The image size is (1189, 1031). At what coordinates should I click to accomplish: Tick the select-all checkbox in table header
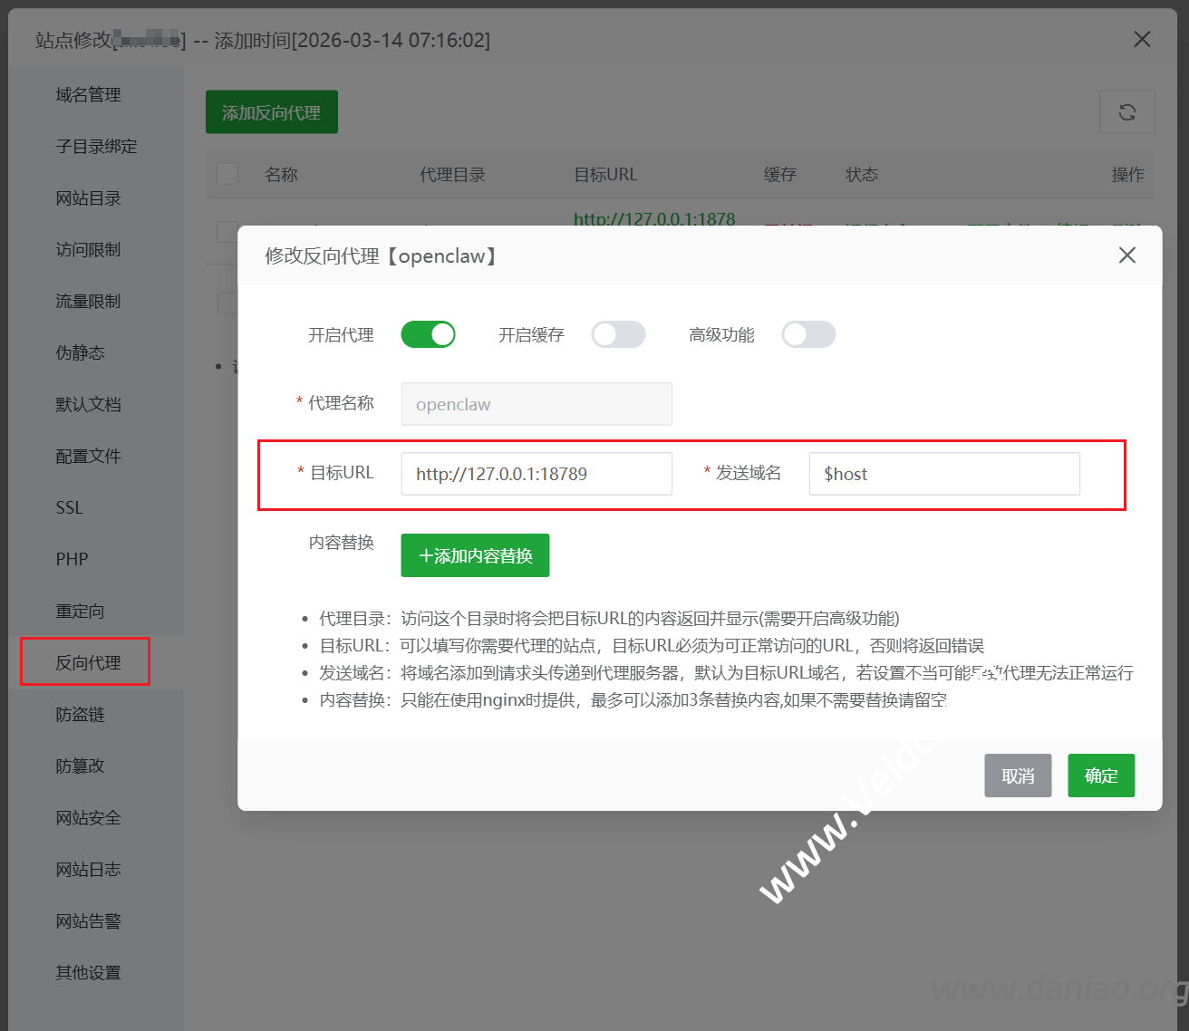pos(227,174)
